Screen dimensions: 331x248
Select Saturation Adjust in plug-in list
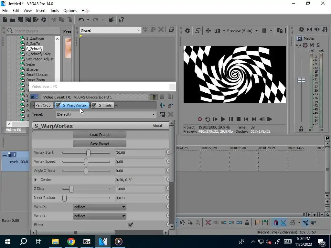pos(40,59)
